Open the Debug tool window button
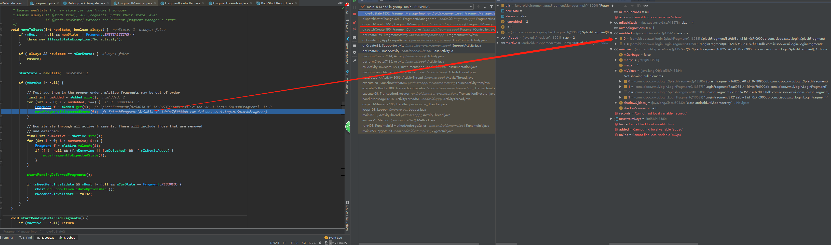 [67, 238]
